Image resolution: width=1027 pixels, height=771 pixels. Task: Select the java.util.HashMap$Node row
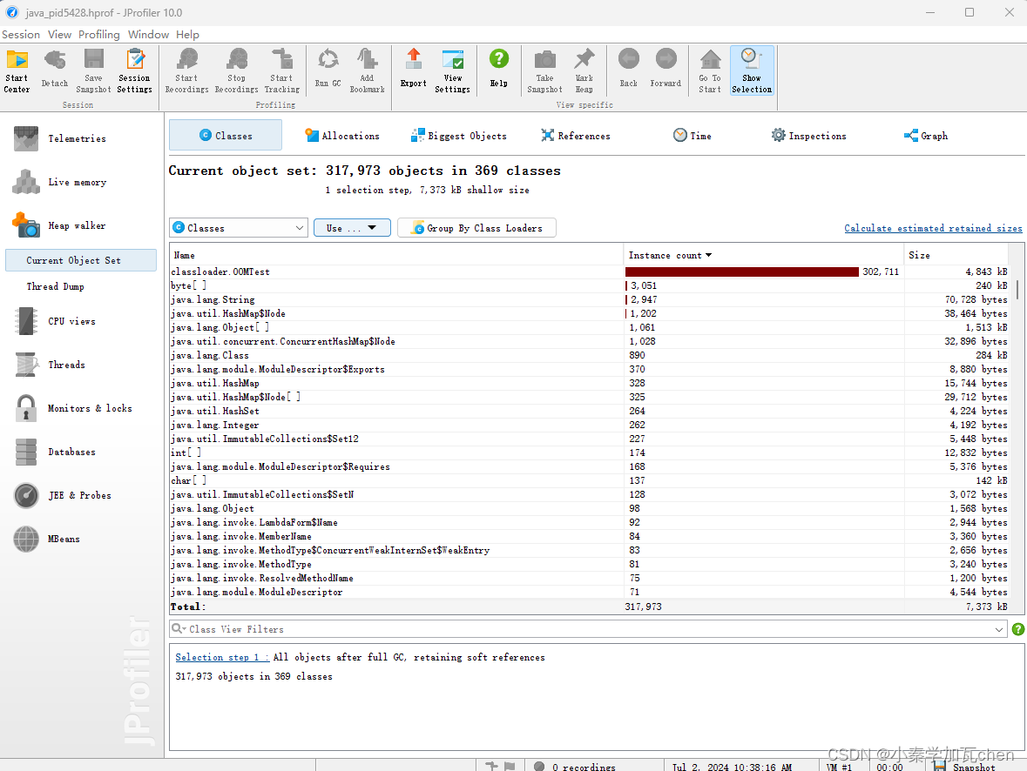[589, 313]
